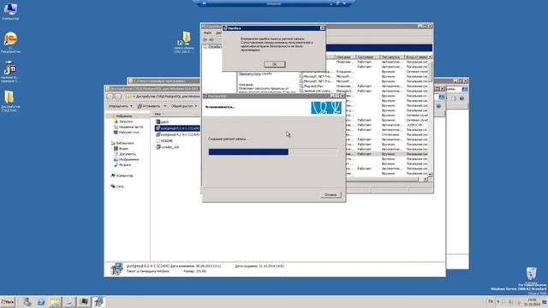Click Explorer's Forward navigation button
Screen dimensions: 548x308
click(118, 97)
